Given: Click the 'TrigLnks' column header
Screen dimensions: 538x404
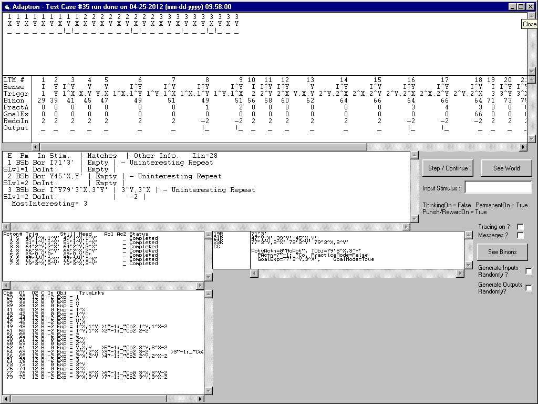Looking at the screenshot, I should click(x=91, y=293).
